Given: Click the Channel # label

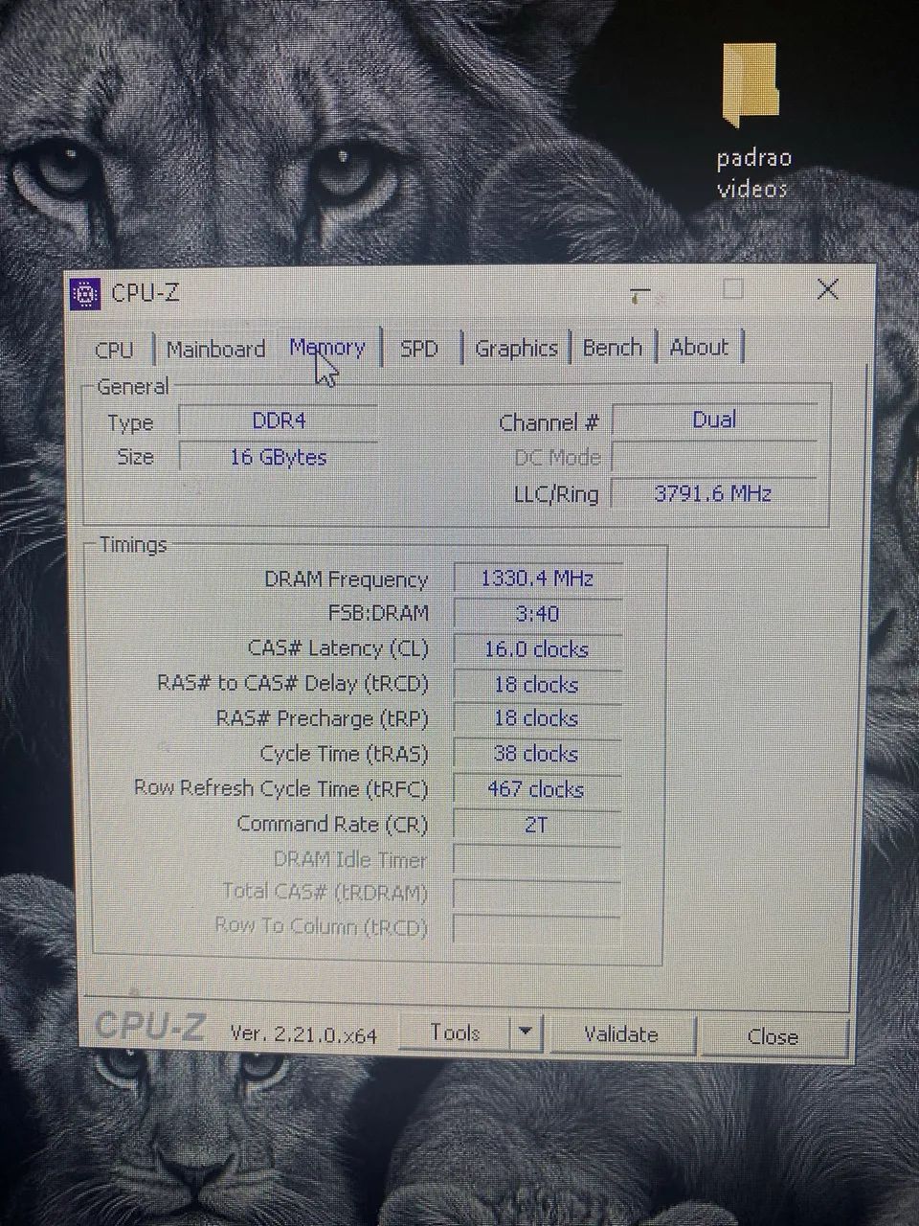Looking at the screenshot, I should (549, 422).
